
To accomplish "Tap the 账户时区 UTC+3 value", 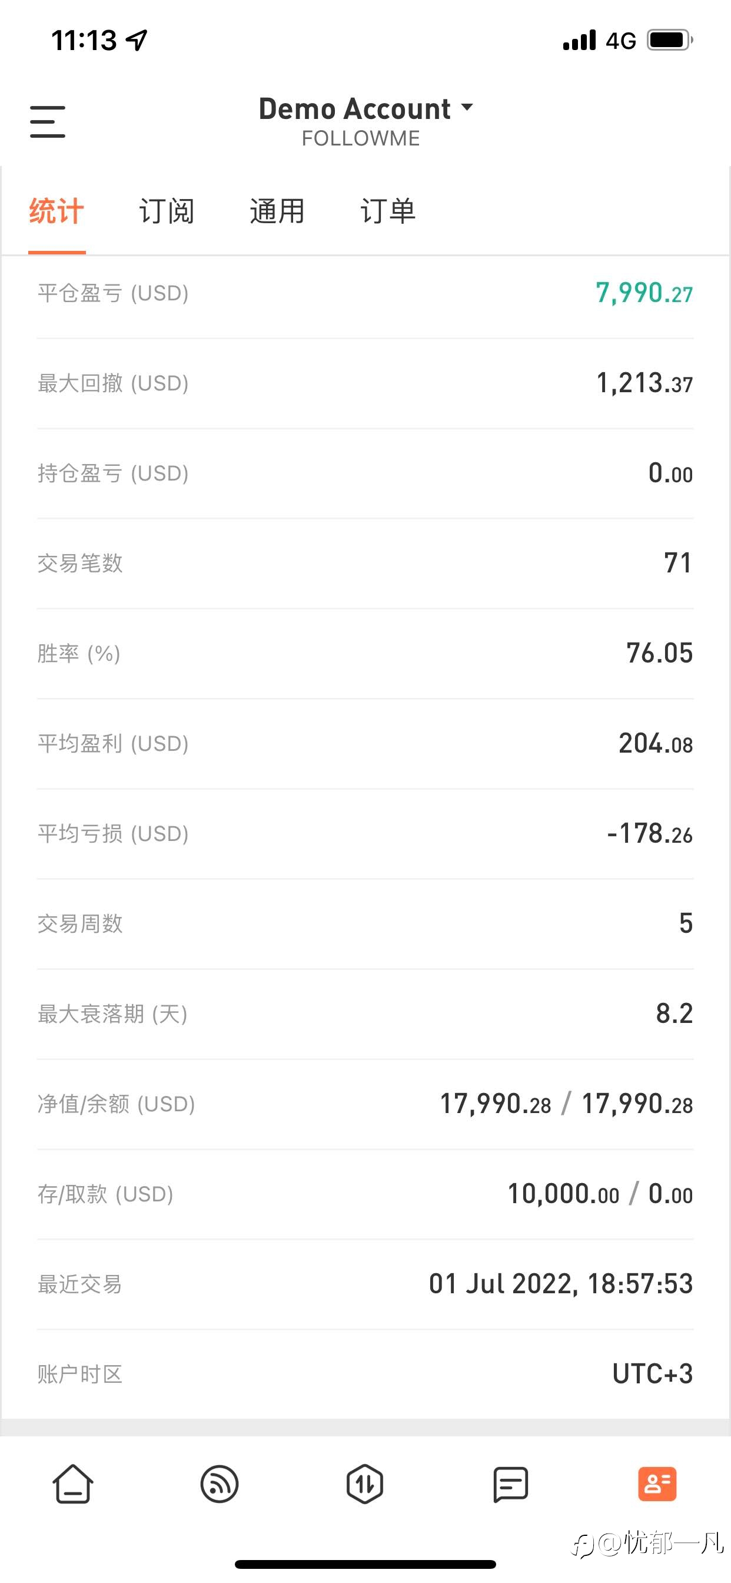I will point(652,1374).
